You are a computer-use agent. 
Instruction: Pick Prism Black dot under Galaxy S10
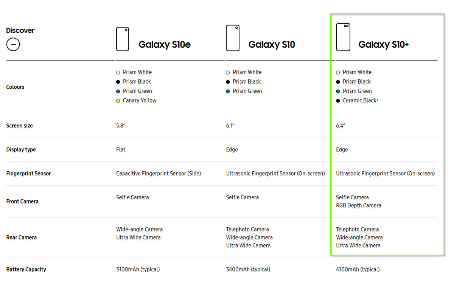(x=228, y=82)
